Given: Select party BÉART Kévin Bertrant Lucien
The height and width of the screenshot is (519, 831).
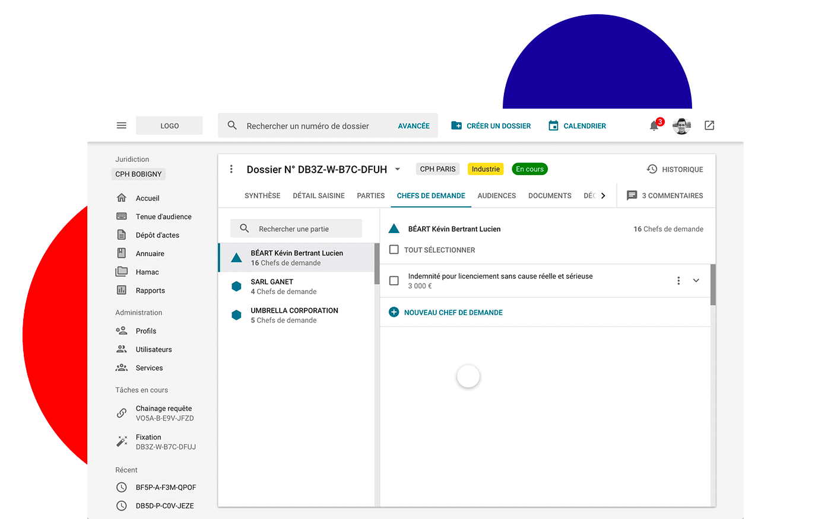Looking at the screenshot, I should pyautogui.click(x=297, y=257).
